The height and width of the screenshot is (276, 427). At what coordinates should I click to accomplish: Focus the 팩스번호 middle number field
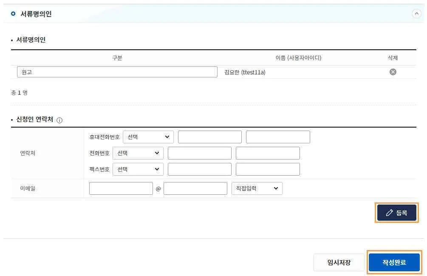200,169
